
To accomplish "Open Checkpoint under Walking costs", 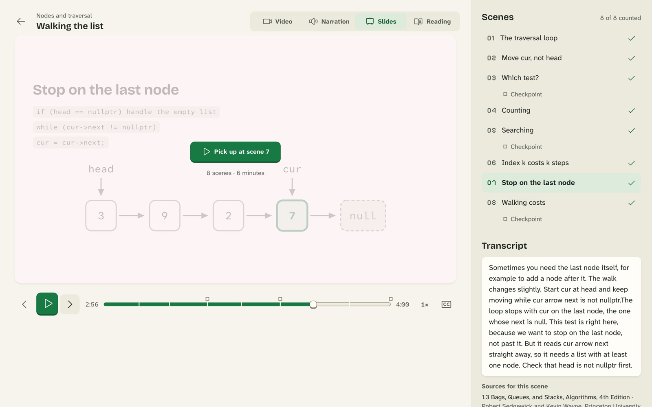I will 522,219.
